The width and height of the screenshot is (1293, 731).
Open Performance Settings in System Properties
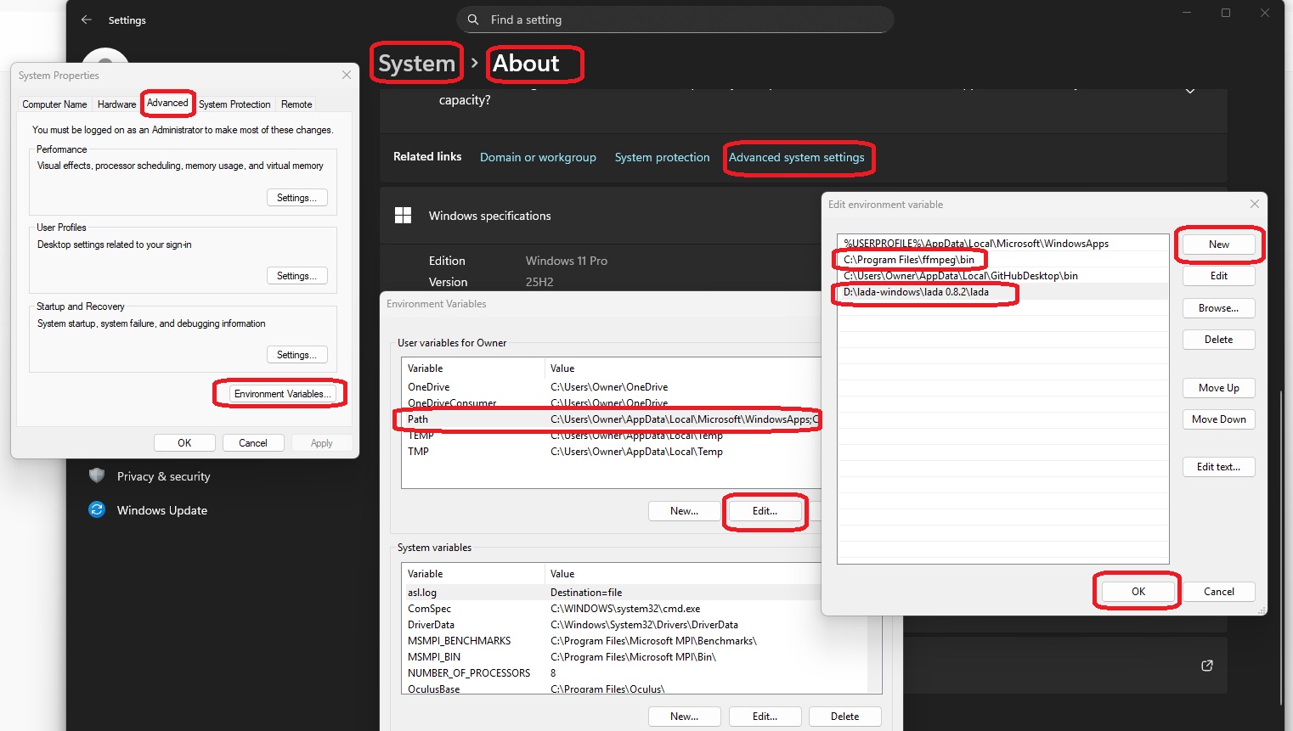[x=296, y=198]
